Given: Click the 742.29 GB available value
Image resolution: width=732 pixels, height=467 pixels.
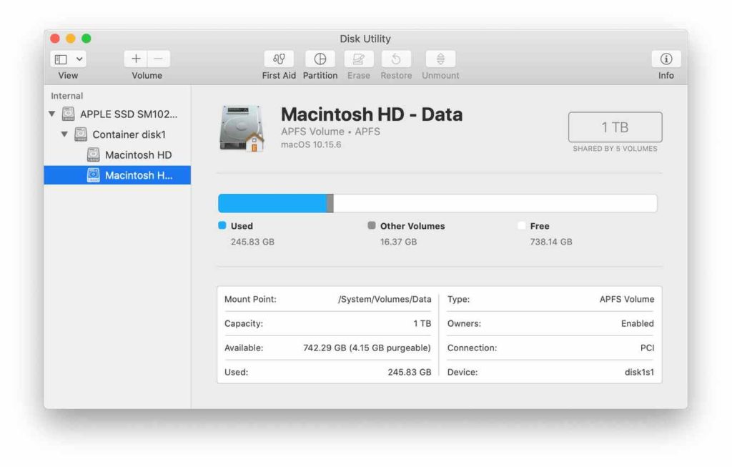Looking at the screenshot, I should [367, 348].
